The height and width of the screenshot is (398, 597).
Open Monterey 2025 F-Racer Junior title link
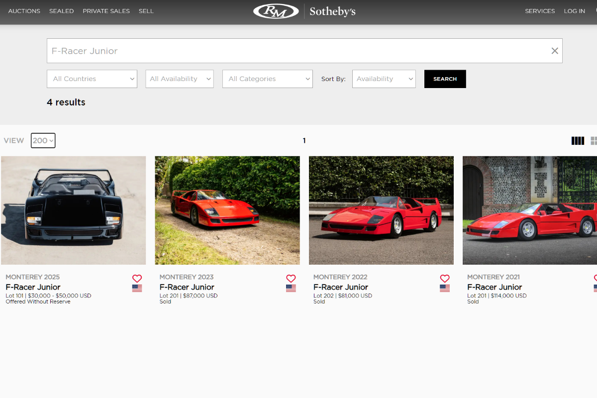pos(33,287)
